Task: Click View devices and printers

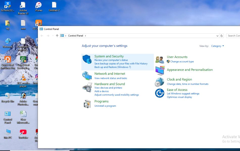Action: click(x=108, y=88)
